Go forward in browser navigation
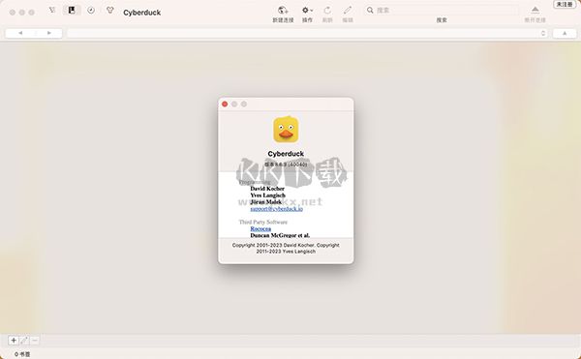This screenshot has width=581, height=359. tap(49, 33)
